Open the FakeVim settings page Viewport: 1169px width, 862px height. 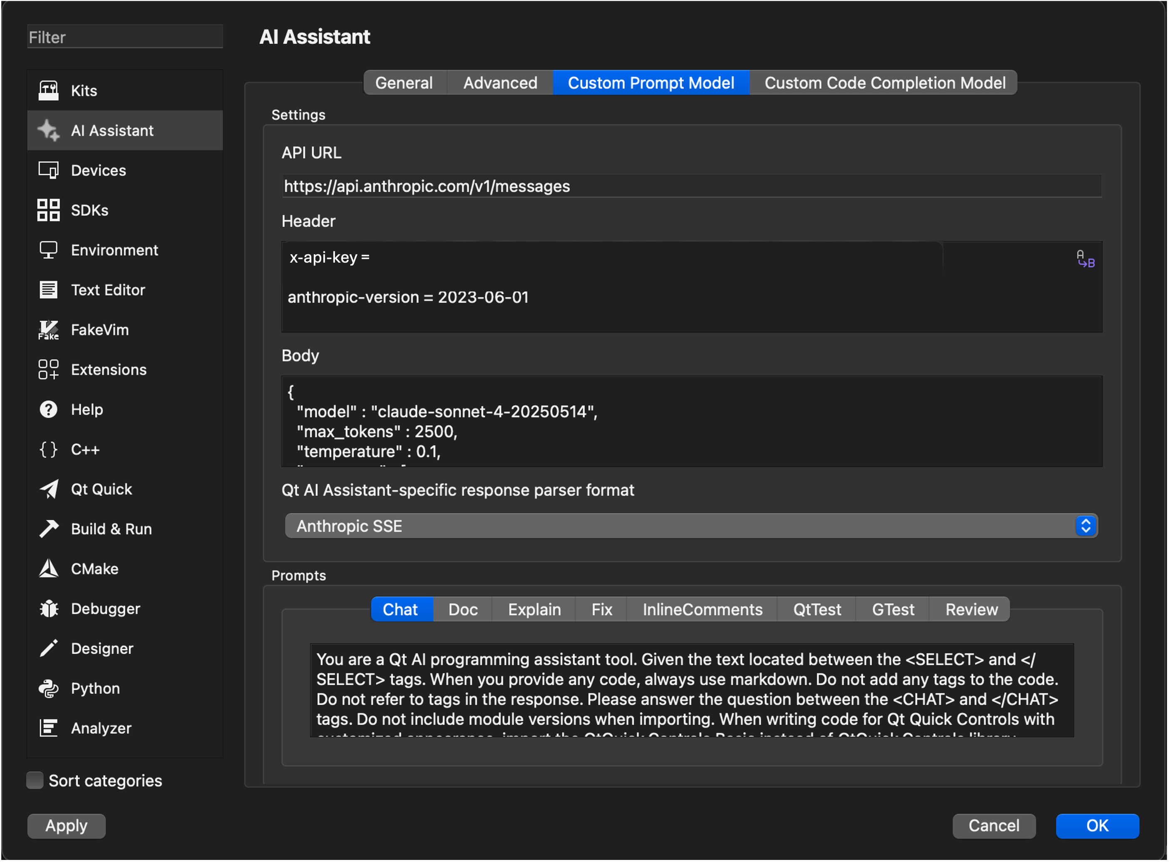[100, 329]
